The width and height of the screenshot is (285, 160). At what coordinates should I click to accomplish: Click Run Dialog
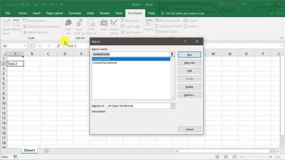(x=130, y=32)
